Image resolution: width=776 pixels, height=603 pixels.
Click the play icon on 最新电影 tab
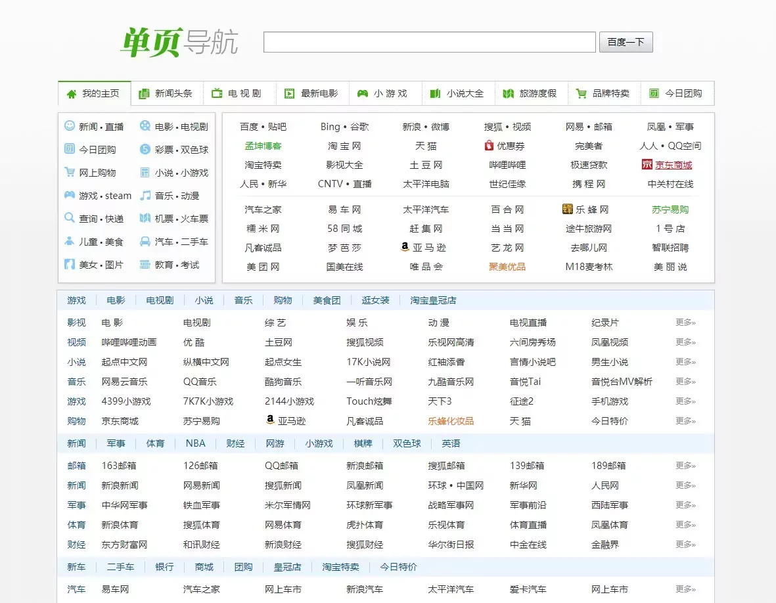click(x=289, y=93)
